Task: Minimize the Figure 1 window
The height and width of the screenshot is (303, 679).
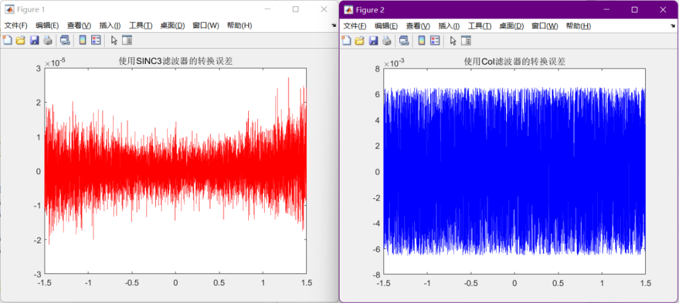Action: [x=268, y=9]
